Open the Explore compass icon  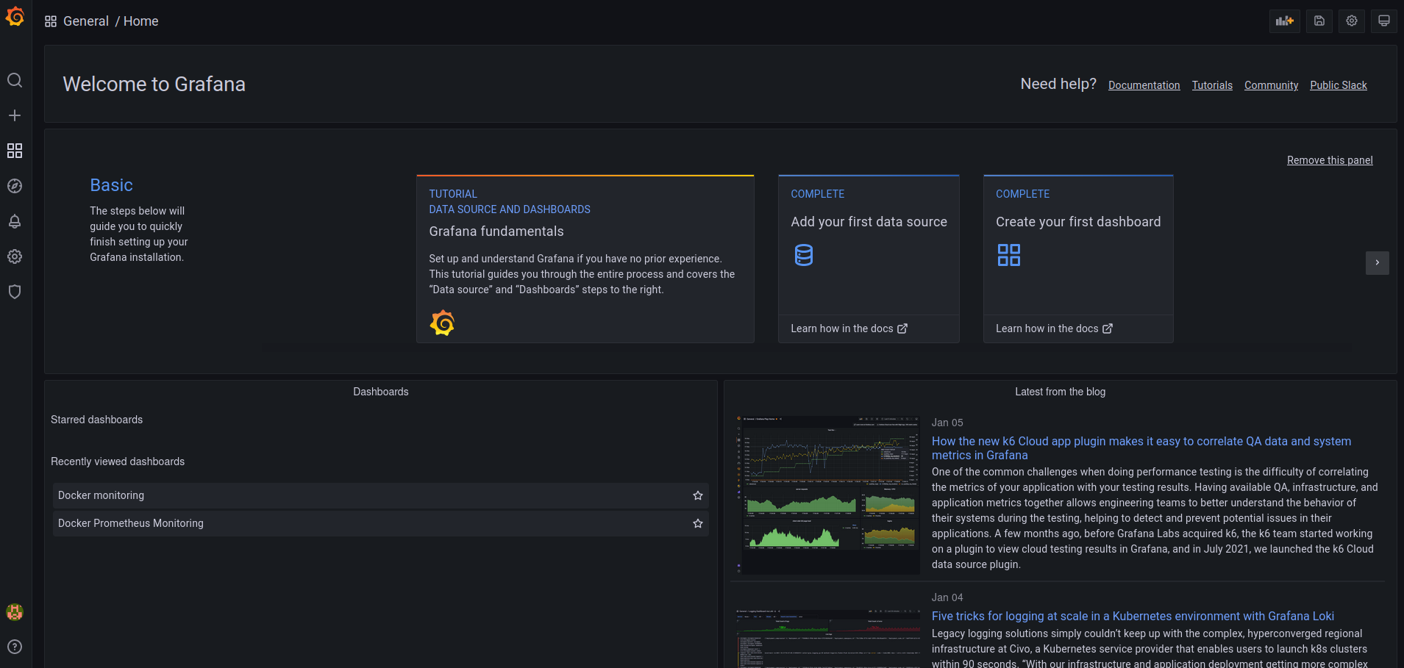click(15, 186)
